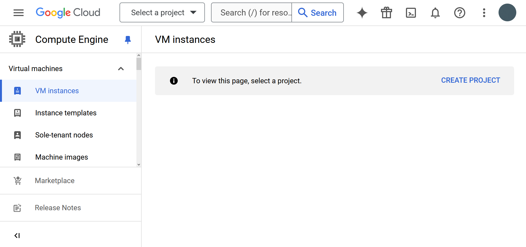Click the Virtual machines section label
The height and width of the screenshot is (247, 526).
[35, 69]
